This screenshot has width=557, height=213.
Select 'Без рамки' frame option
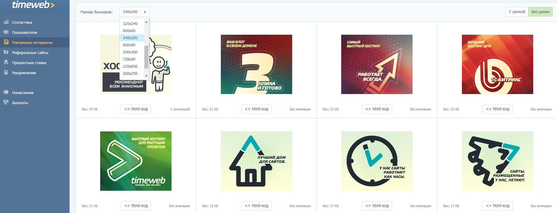[540, 12]
